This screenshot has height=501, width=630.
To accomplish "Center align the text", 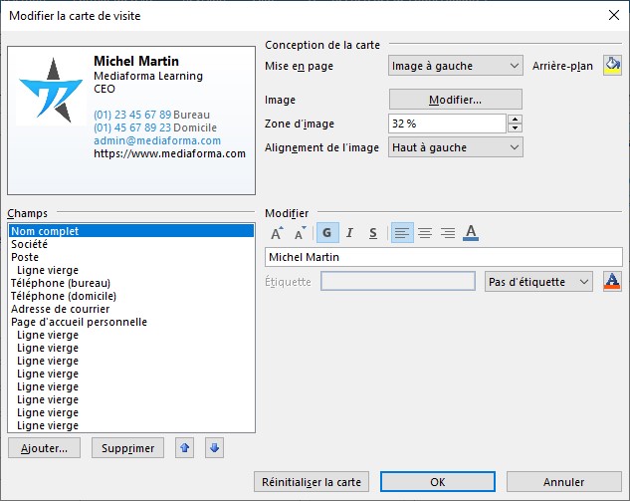I will pyautogui.click(x=425, y=233).
